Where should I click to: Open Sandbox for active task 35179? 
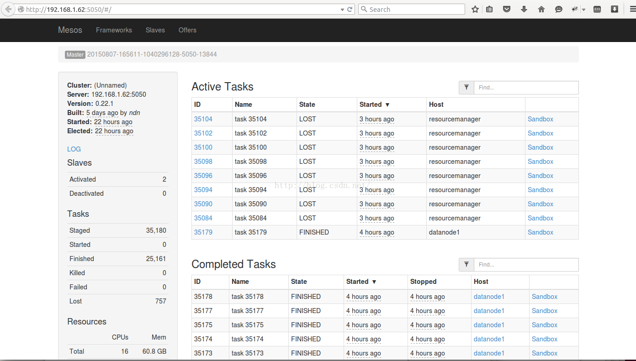pyautogui.click(x=541, y=232)
